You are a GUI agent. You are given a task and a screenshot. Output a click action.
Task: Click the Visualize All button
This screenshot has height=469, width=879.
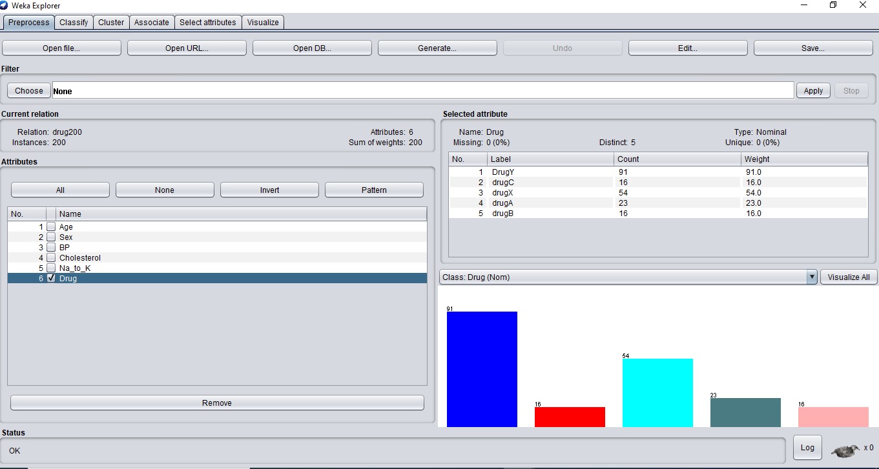click(849, 277)
